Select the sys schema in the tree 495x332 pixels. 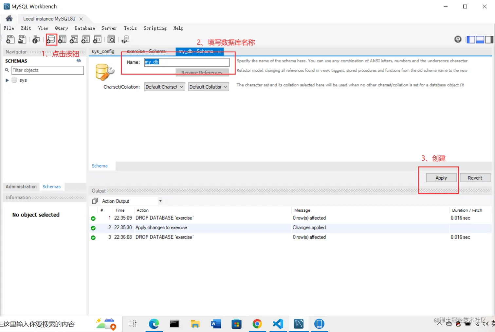click(x=23, y=80)
